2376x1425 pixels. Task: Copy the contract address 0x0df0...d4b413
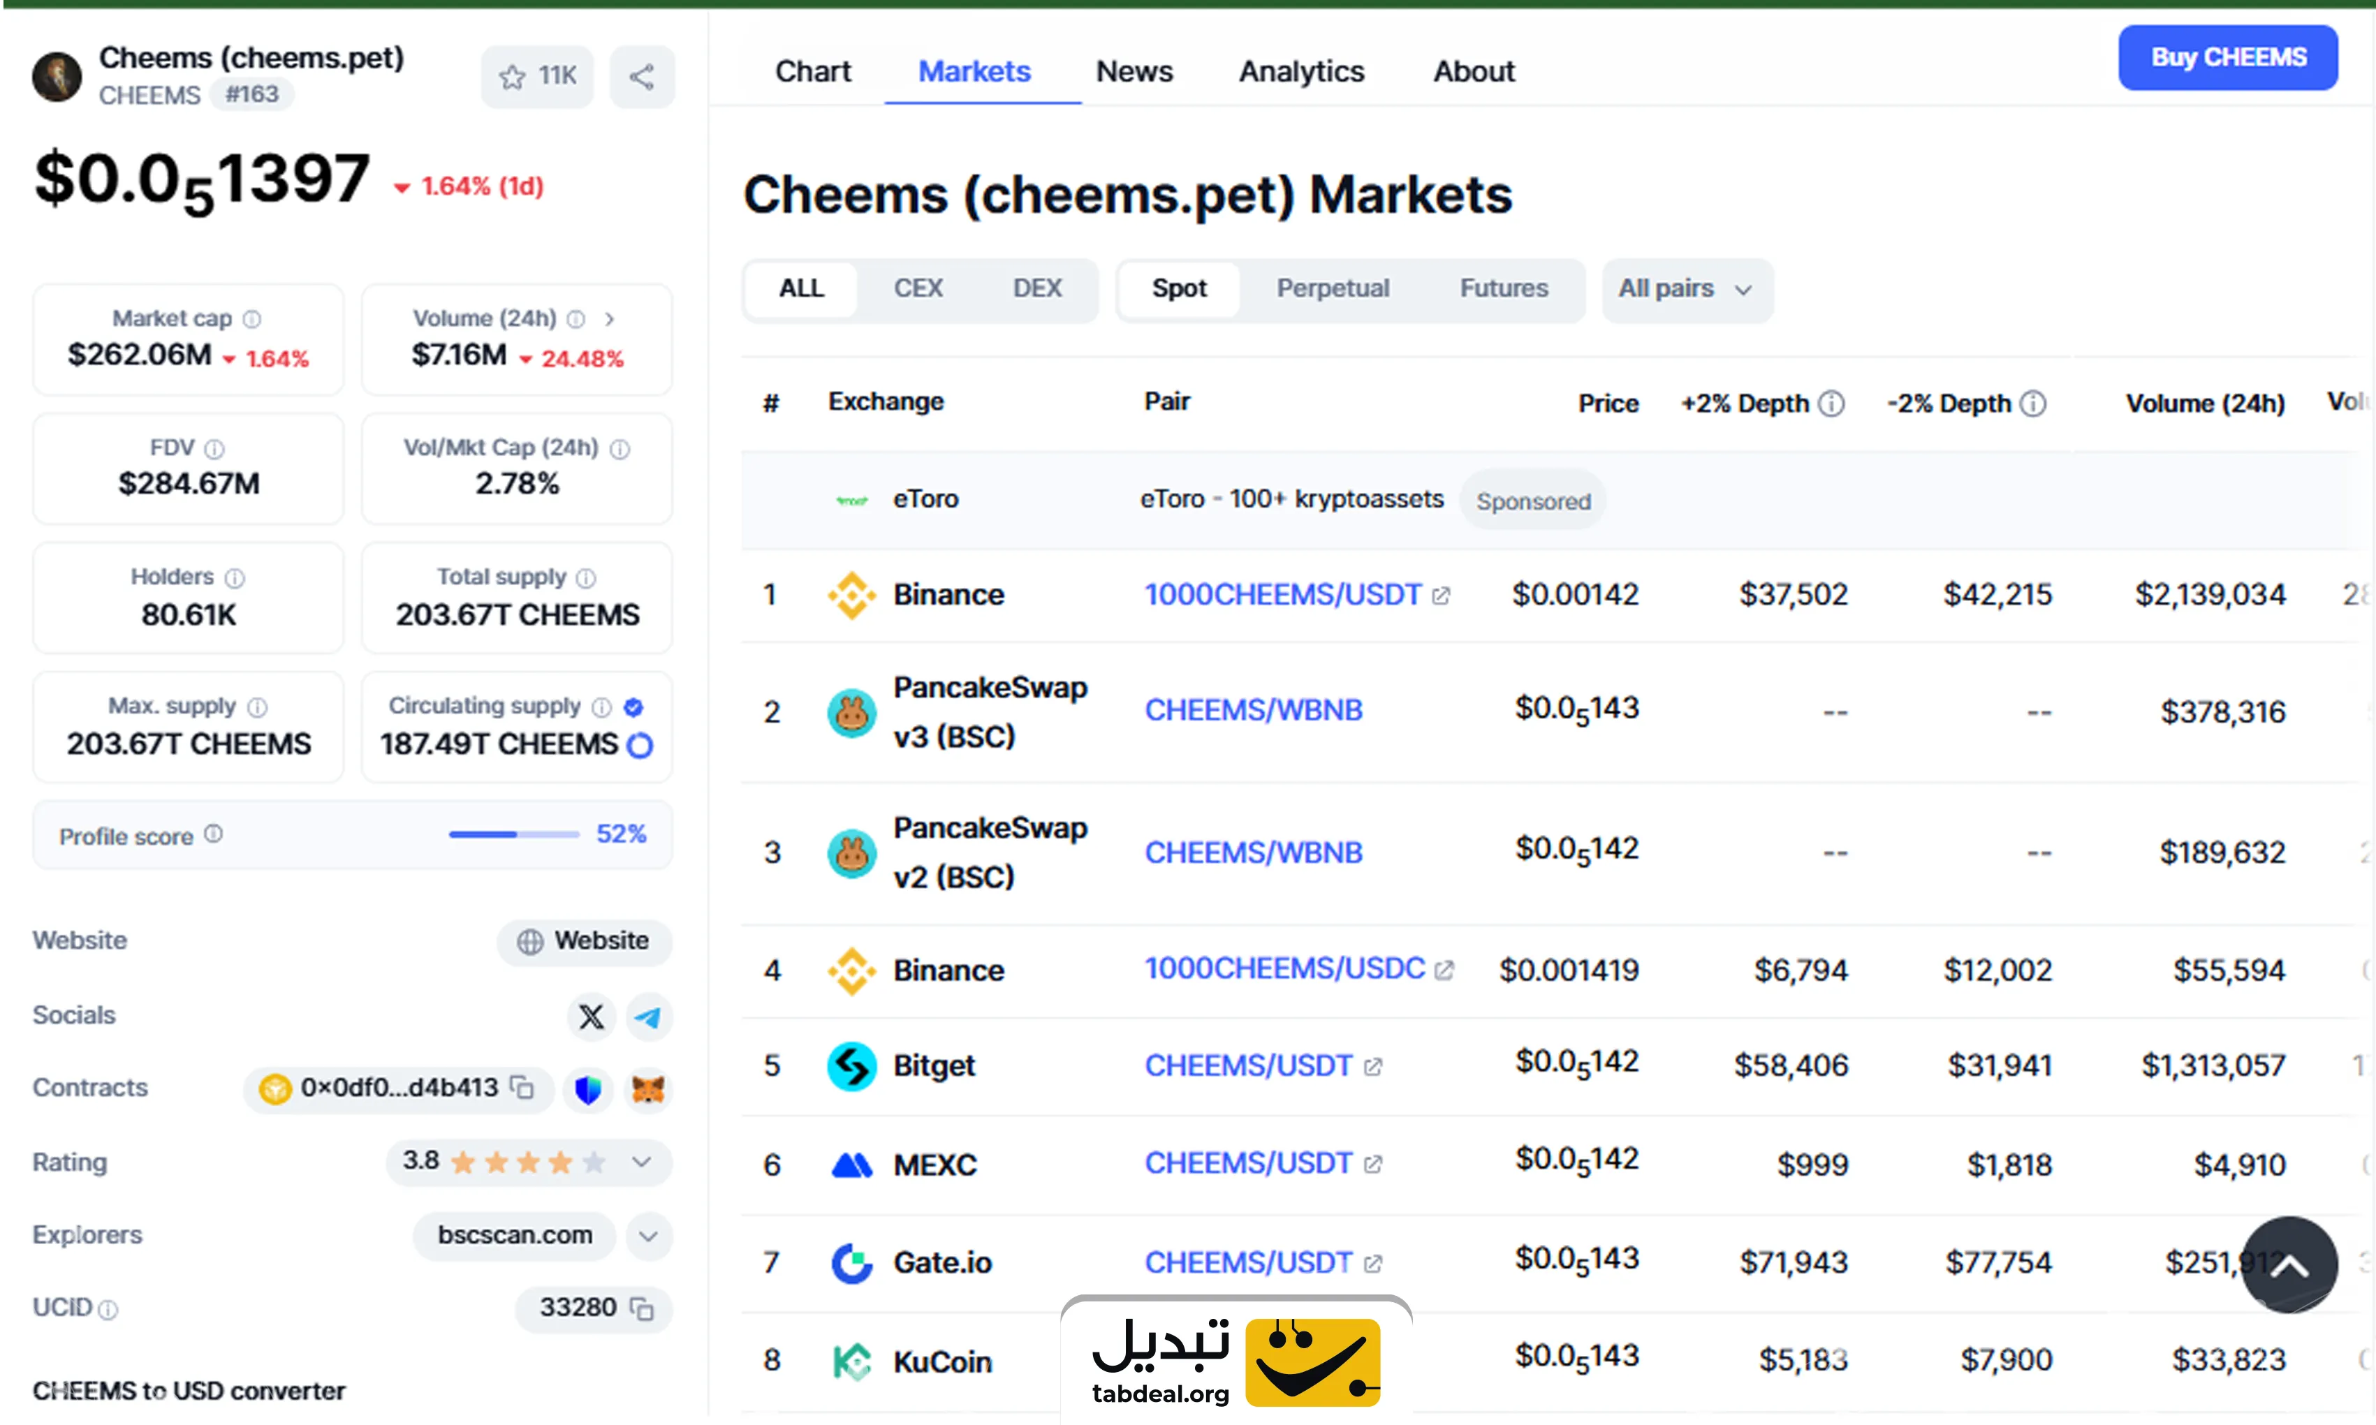point(522,1087)
